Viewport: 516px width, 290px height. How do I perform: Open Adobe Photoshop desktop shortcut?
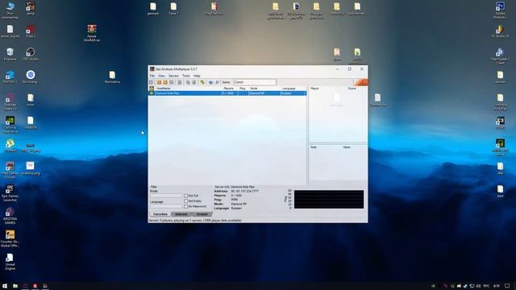coord(500,10)
